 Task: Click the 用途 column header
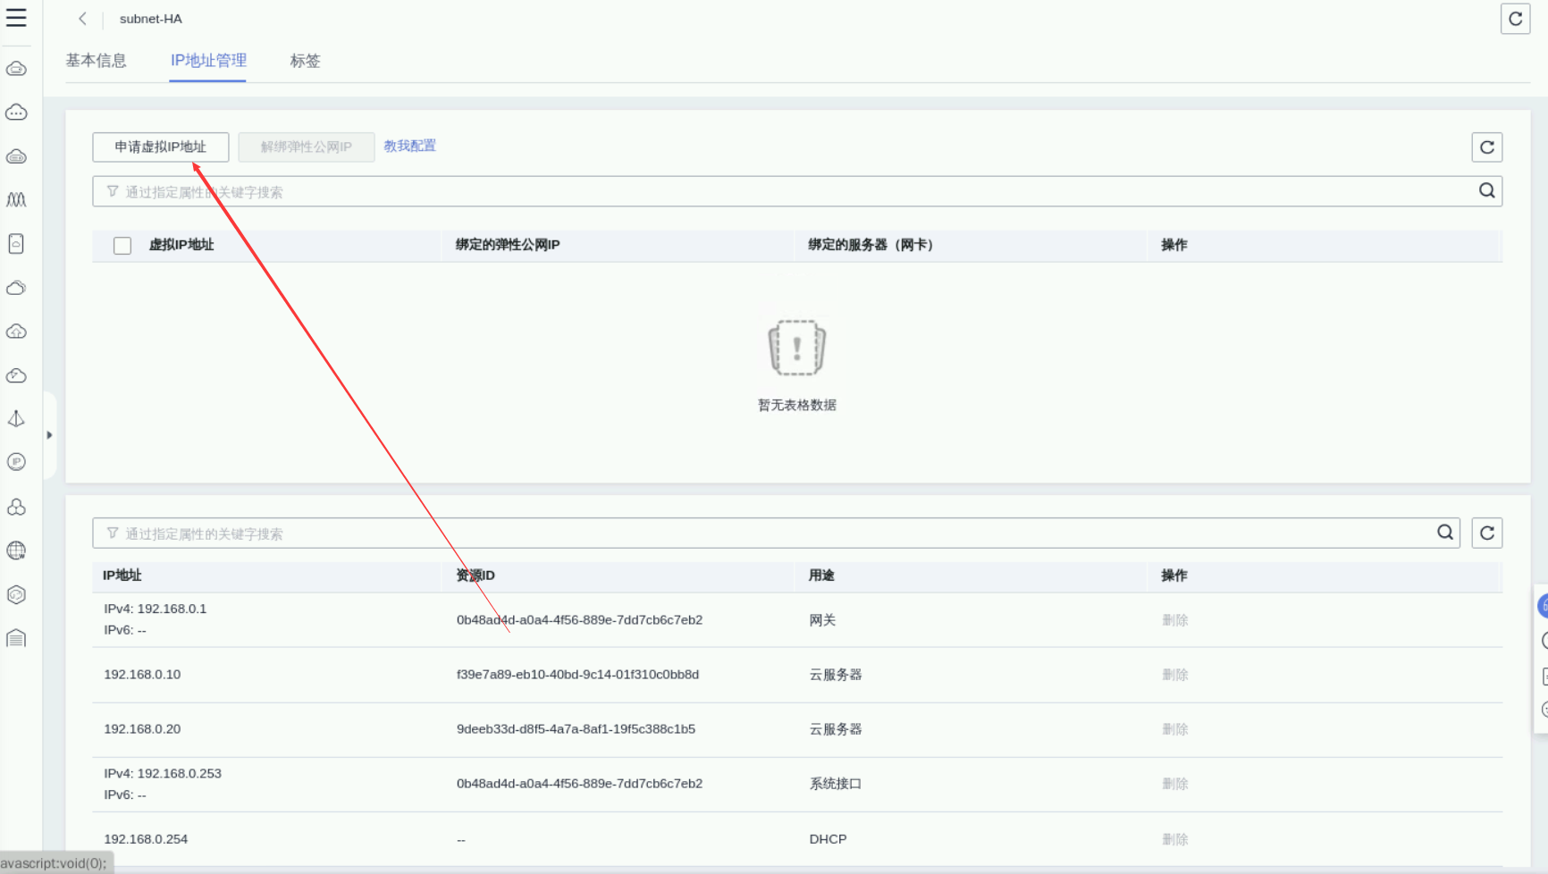[821, 576]
